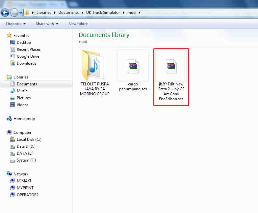258x213 pixels.
Task: Click the System (F:) drive icon
Action: click(x=13, y=161)
